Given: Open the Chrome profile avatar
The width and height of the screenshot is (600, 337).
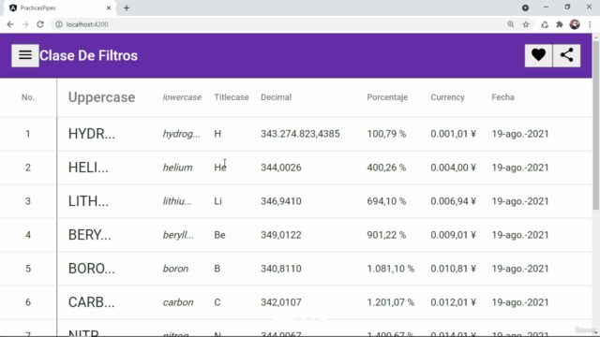Looking at the screenshot, I should pyautogui.click(x=575, y=24).
